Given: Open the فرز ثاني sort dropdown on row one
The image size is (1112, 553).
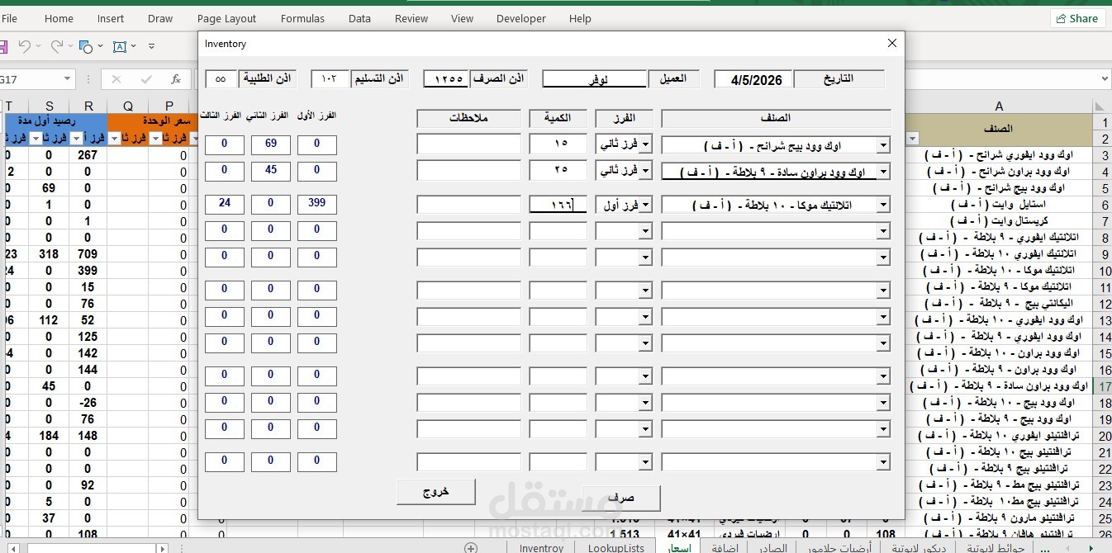Looking at the screenshot, I should [x=645, y=145].
